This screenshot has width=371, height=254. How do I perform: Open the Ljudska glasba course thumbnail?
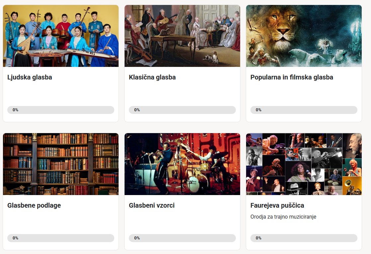point(61,36)
